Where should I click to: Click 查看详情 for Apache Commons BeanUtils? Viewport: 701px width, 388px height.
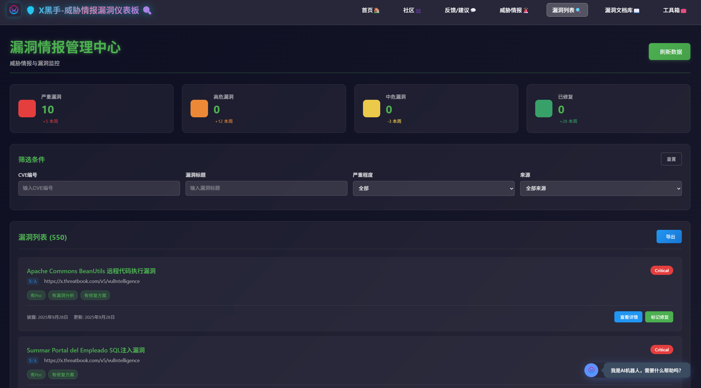click(x=628, y=317)
